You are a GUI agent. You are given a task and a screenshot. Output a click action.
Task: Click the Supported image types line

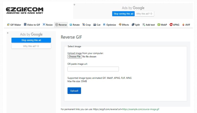tap(100, 78)
